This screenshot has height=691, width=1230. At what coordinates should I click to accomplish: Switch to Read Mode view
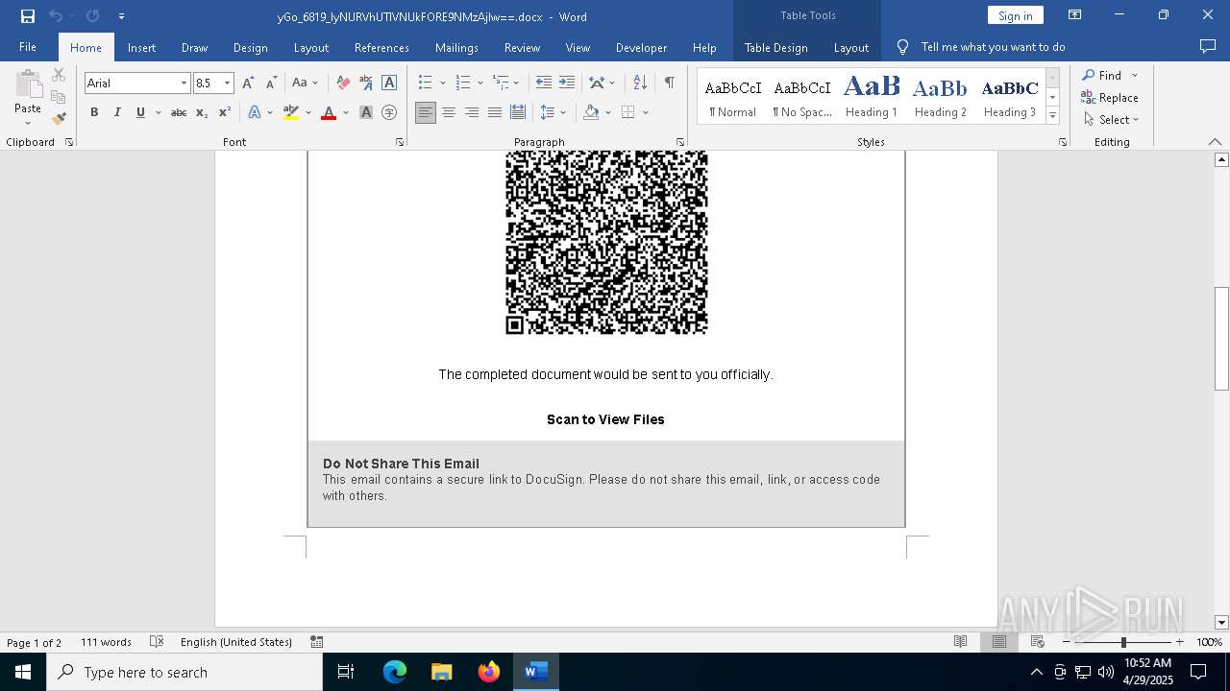(x=960, y=642)
